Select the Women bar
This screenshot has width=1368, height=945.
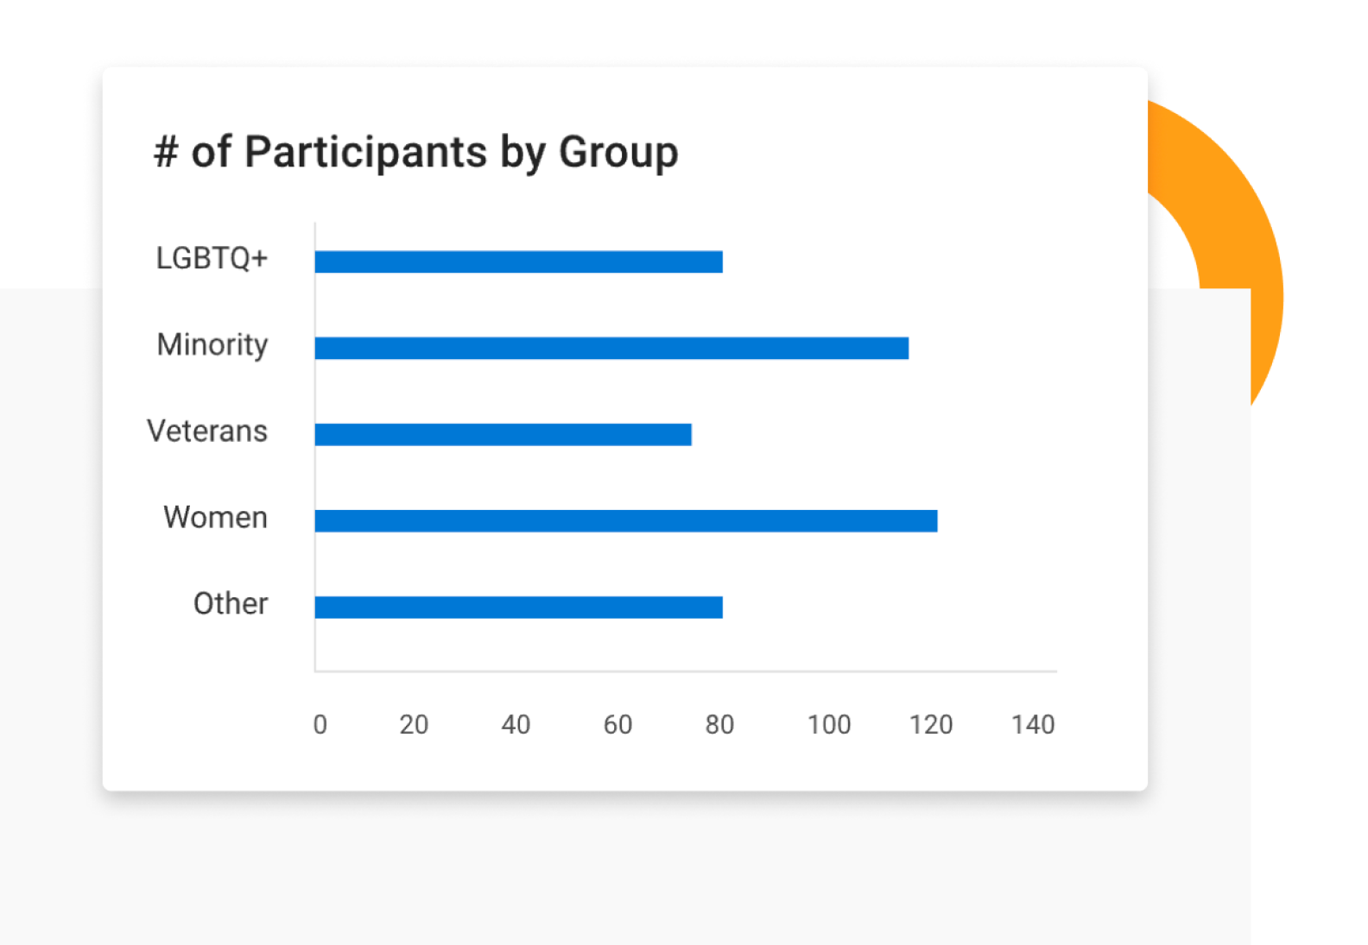pos(626,520)
